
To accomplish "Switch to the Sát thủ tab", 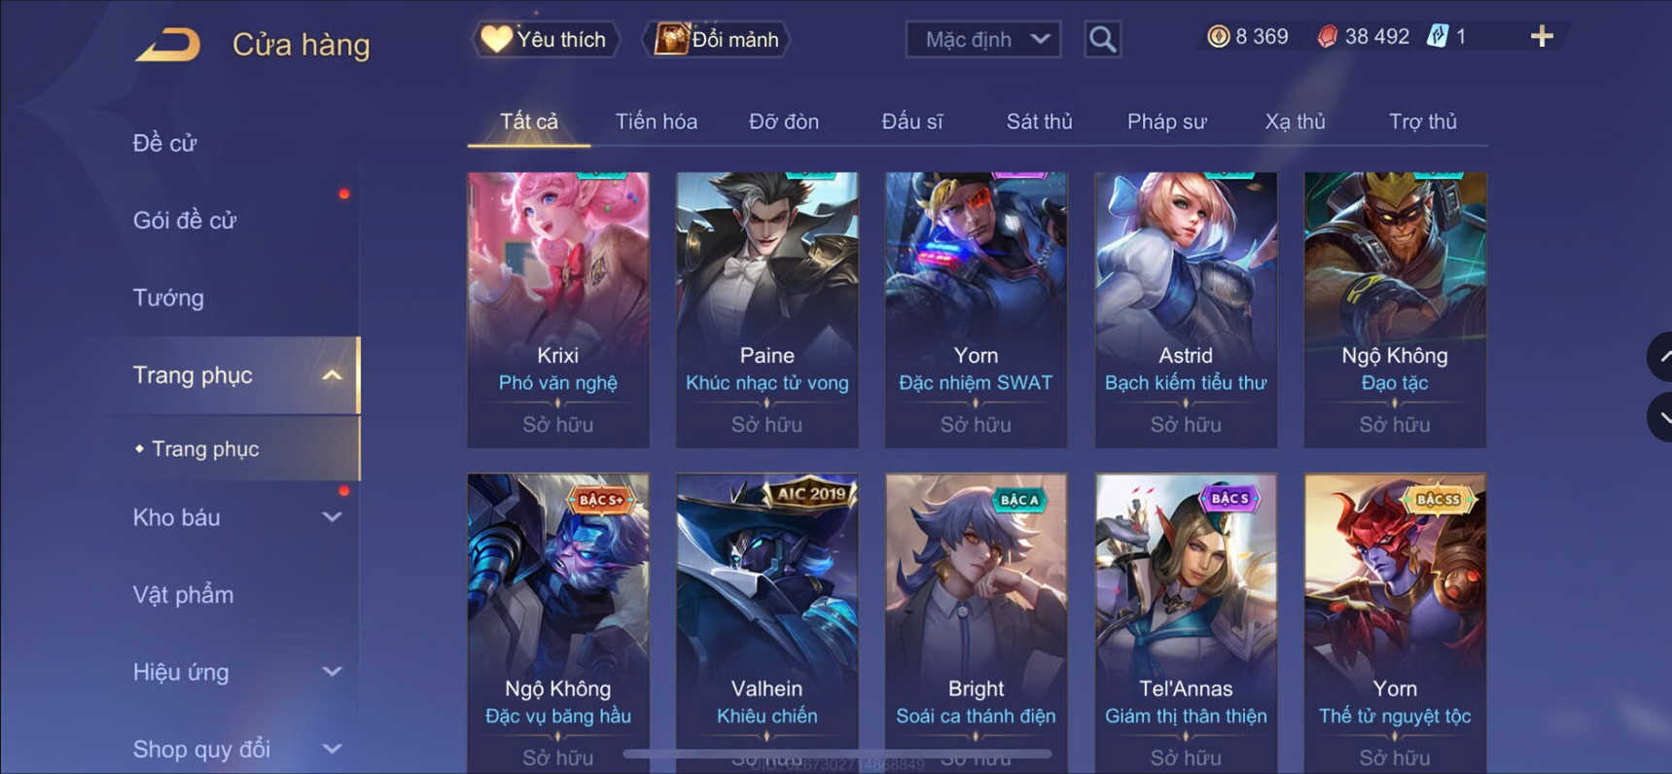I will (x=1039, y=122).
